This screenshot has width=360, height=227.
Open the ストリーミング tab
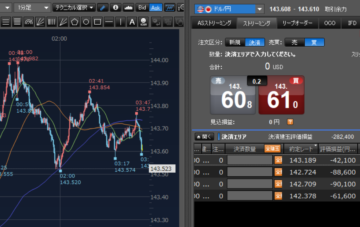click(x=257, y=23)
